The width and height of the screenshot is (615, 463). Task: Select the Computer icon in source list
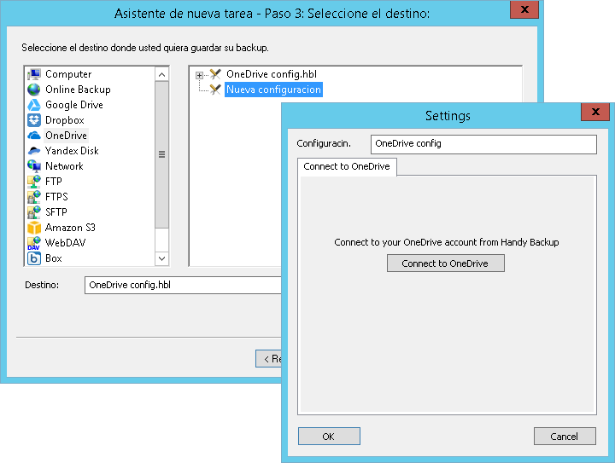click(34, 74)
